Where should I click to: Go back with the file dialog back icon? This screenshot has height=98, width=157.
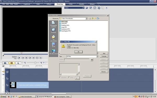click(x=90, y=19)
